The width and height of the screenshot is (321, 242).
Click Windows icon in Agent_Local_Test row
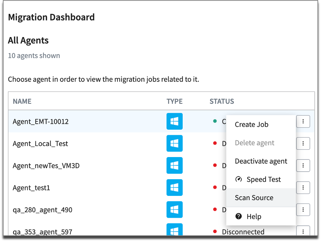[174, 143]
